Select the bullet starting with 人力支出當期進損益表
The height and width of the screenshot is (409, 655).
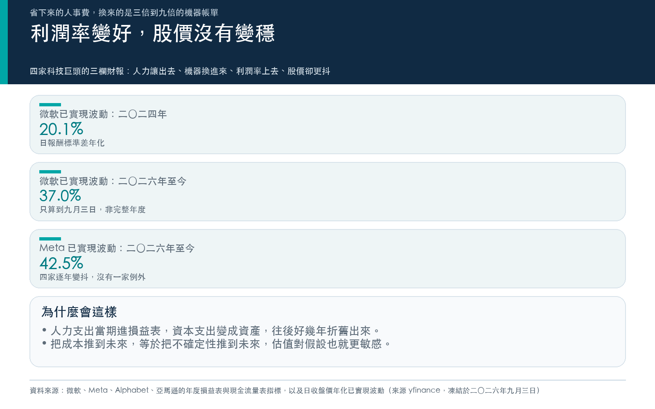(211, 331)
